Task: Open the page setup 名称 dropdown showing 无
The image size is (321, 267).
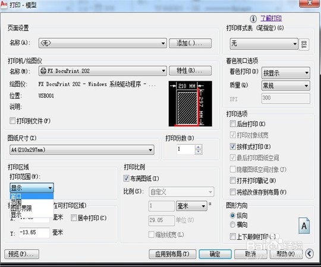Action: (103, 43)
